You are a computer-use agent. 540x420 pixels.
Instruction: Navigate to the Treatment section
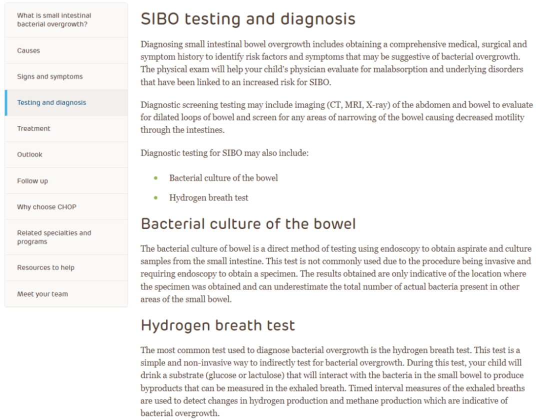click(33, 128)
